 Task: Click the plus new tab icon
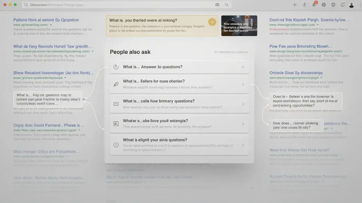pyautogui.click(x=295, y=5)
